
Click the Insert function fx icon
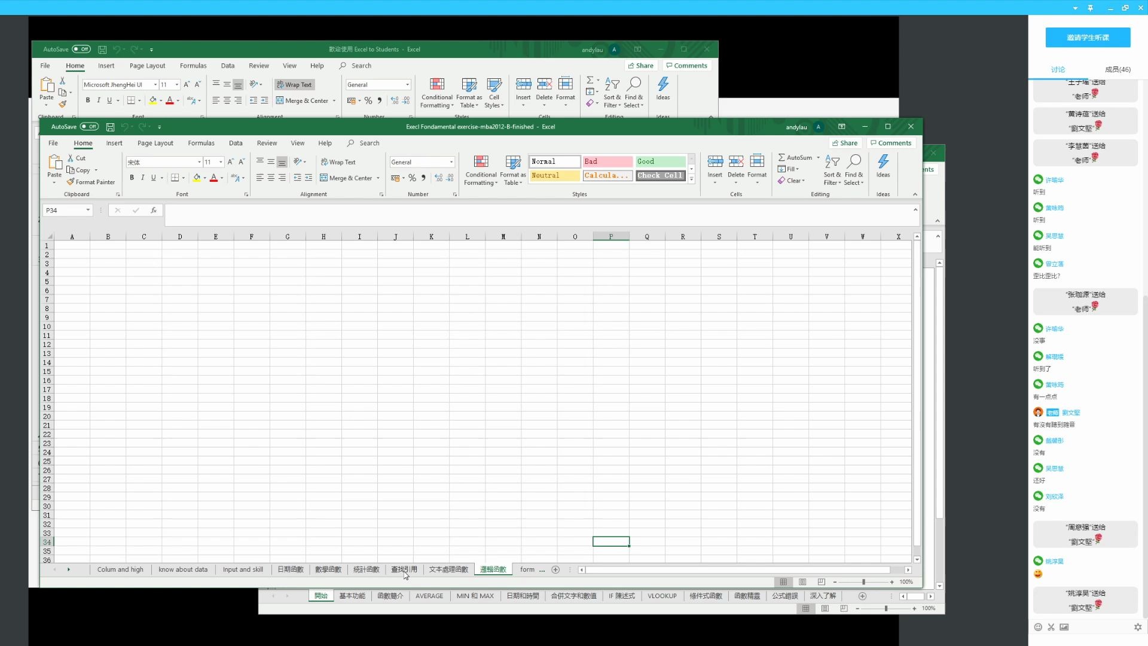[x=154, y=210]
